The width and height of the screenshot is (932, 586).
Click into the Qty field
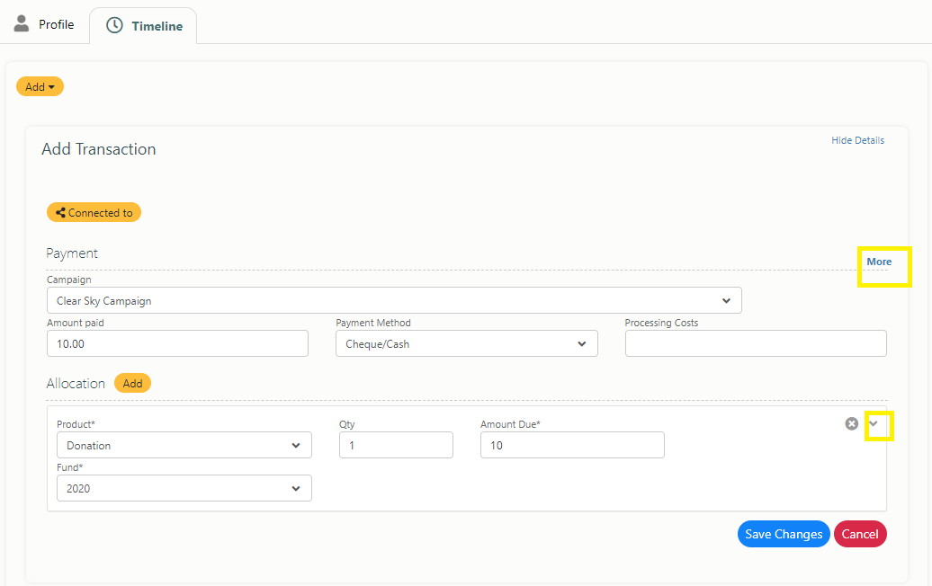[x=396, y=445]
